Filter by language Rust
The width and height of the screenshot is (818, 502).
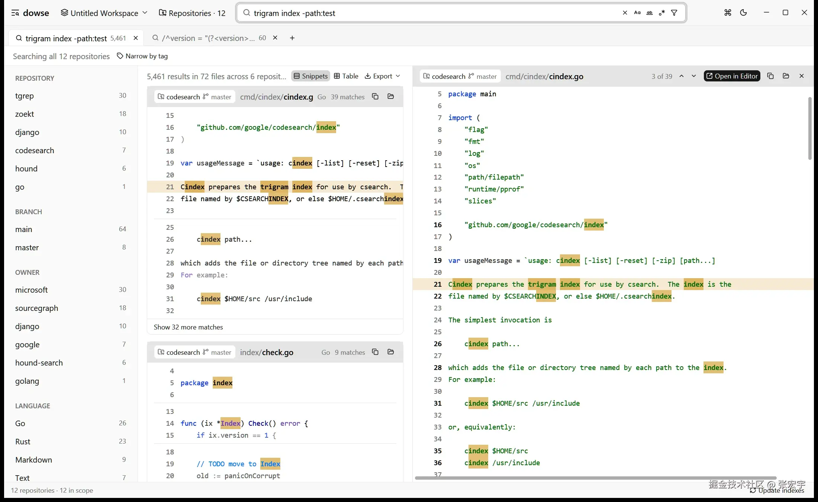(x=71, y=442)
